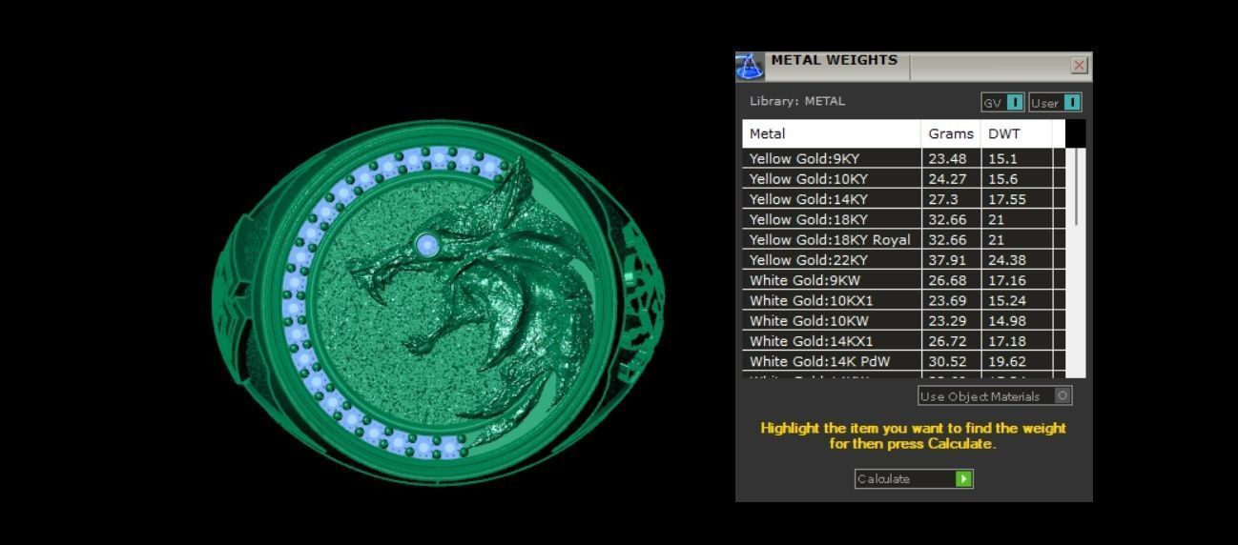Select the White Gold:9KW row

click(904, 280)
